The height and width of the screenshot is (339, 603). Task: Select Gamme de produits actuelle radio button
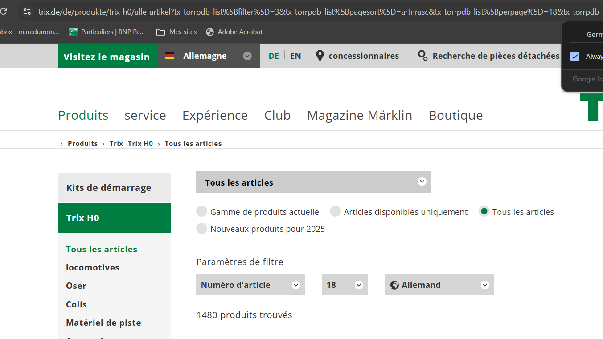coord(202,212)
